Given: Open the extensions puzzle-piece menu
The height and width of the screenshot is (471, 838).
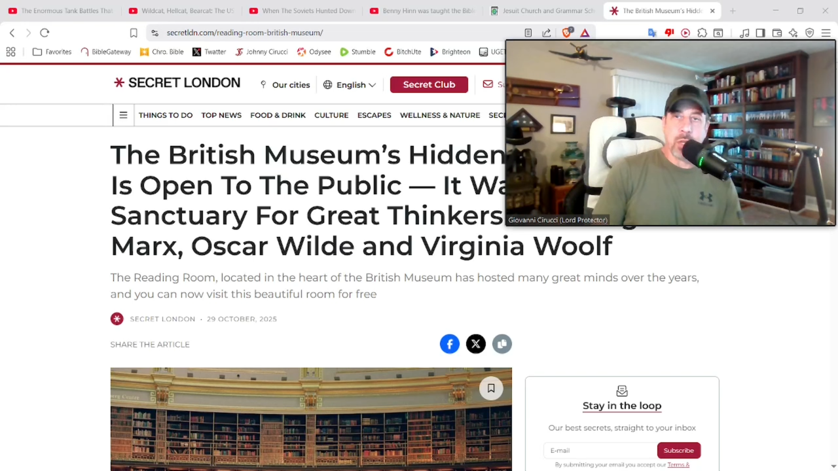Looking at the screenshot, I should [x=702, y=33].
